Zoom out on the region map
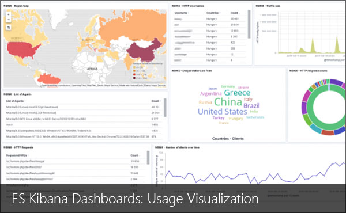The image size is (346, 213). click(9, 20)
